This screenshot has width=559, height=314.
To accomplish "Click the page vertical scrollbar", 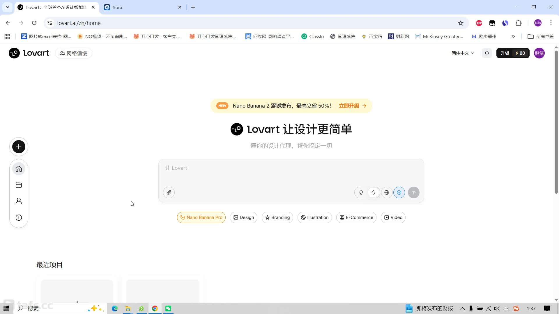I will [556, 122].
